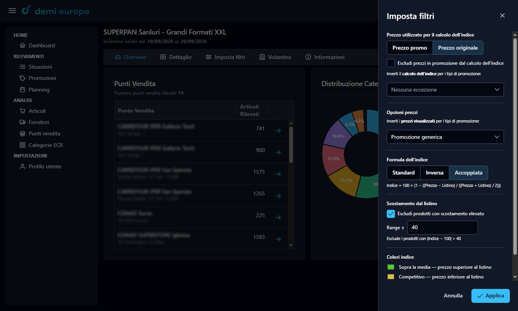
Task: Select the Accoppiata index formula
Action: tap(468, 173)
